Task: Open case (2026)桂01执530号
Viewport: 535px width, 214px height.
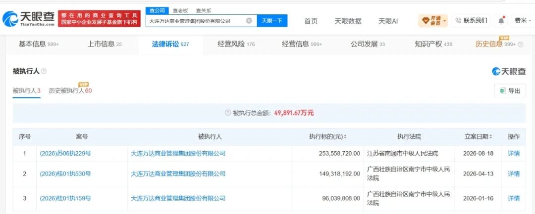Action: click(x=65, y=174)
